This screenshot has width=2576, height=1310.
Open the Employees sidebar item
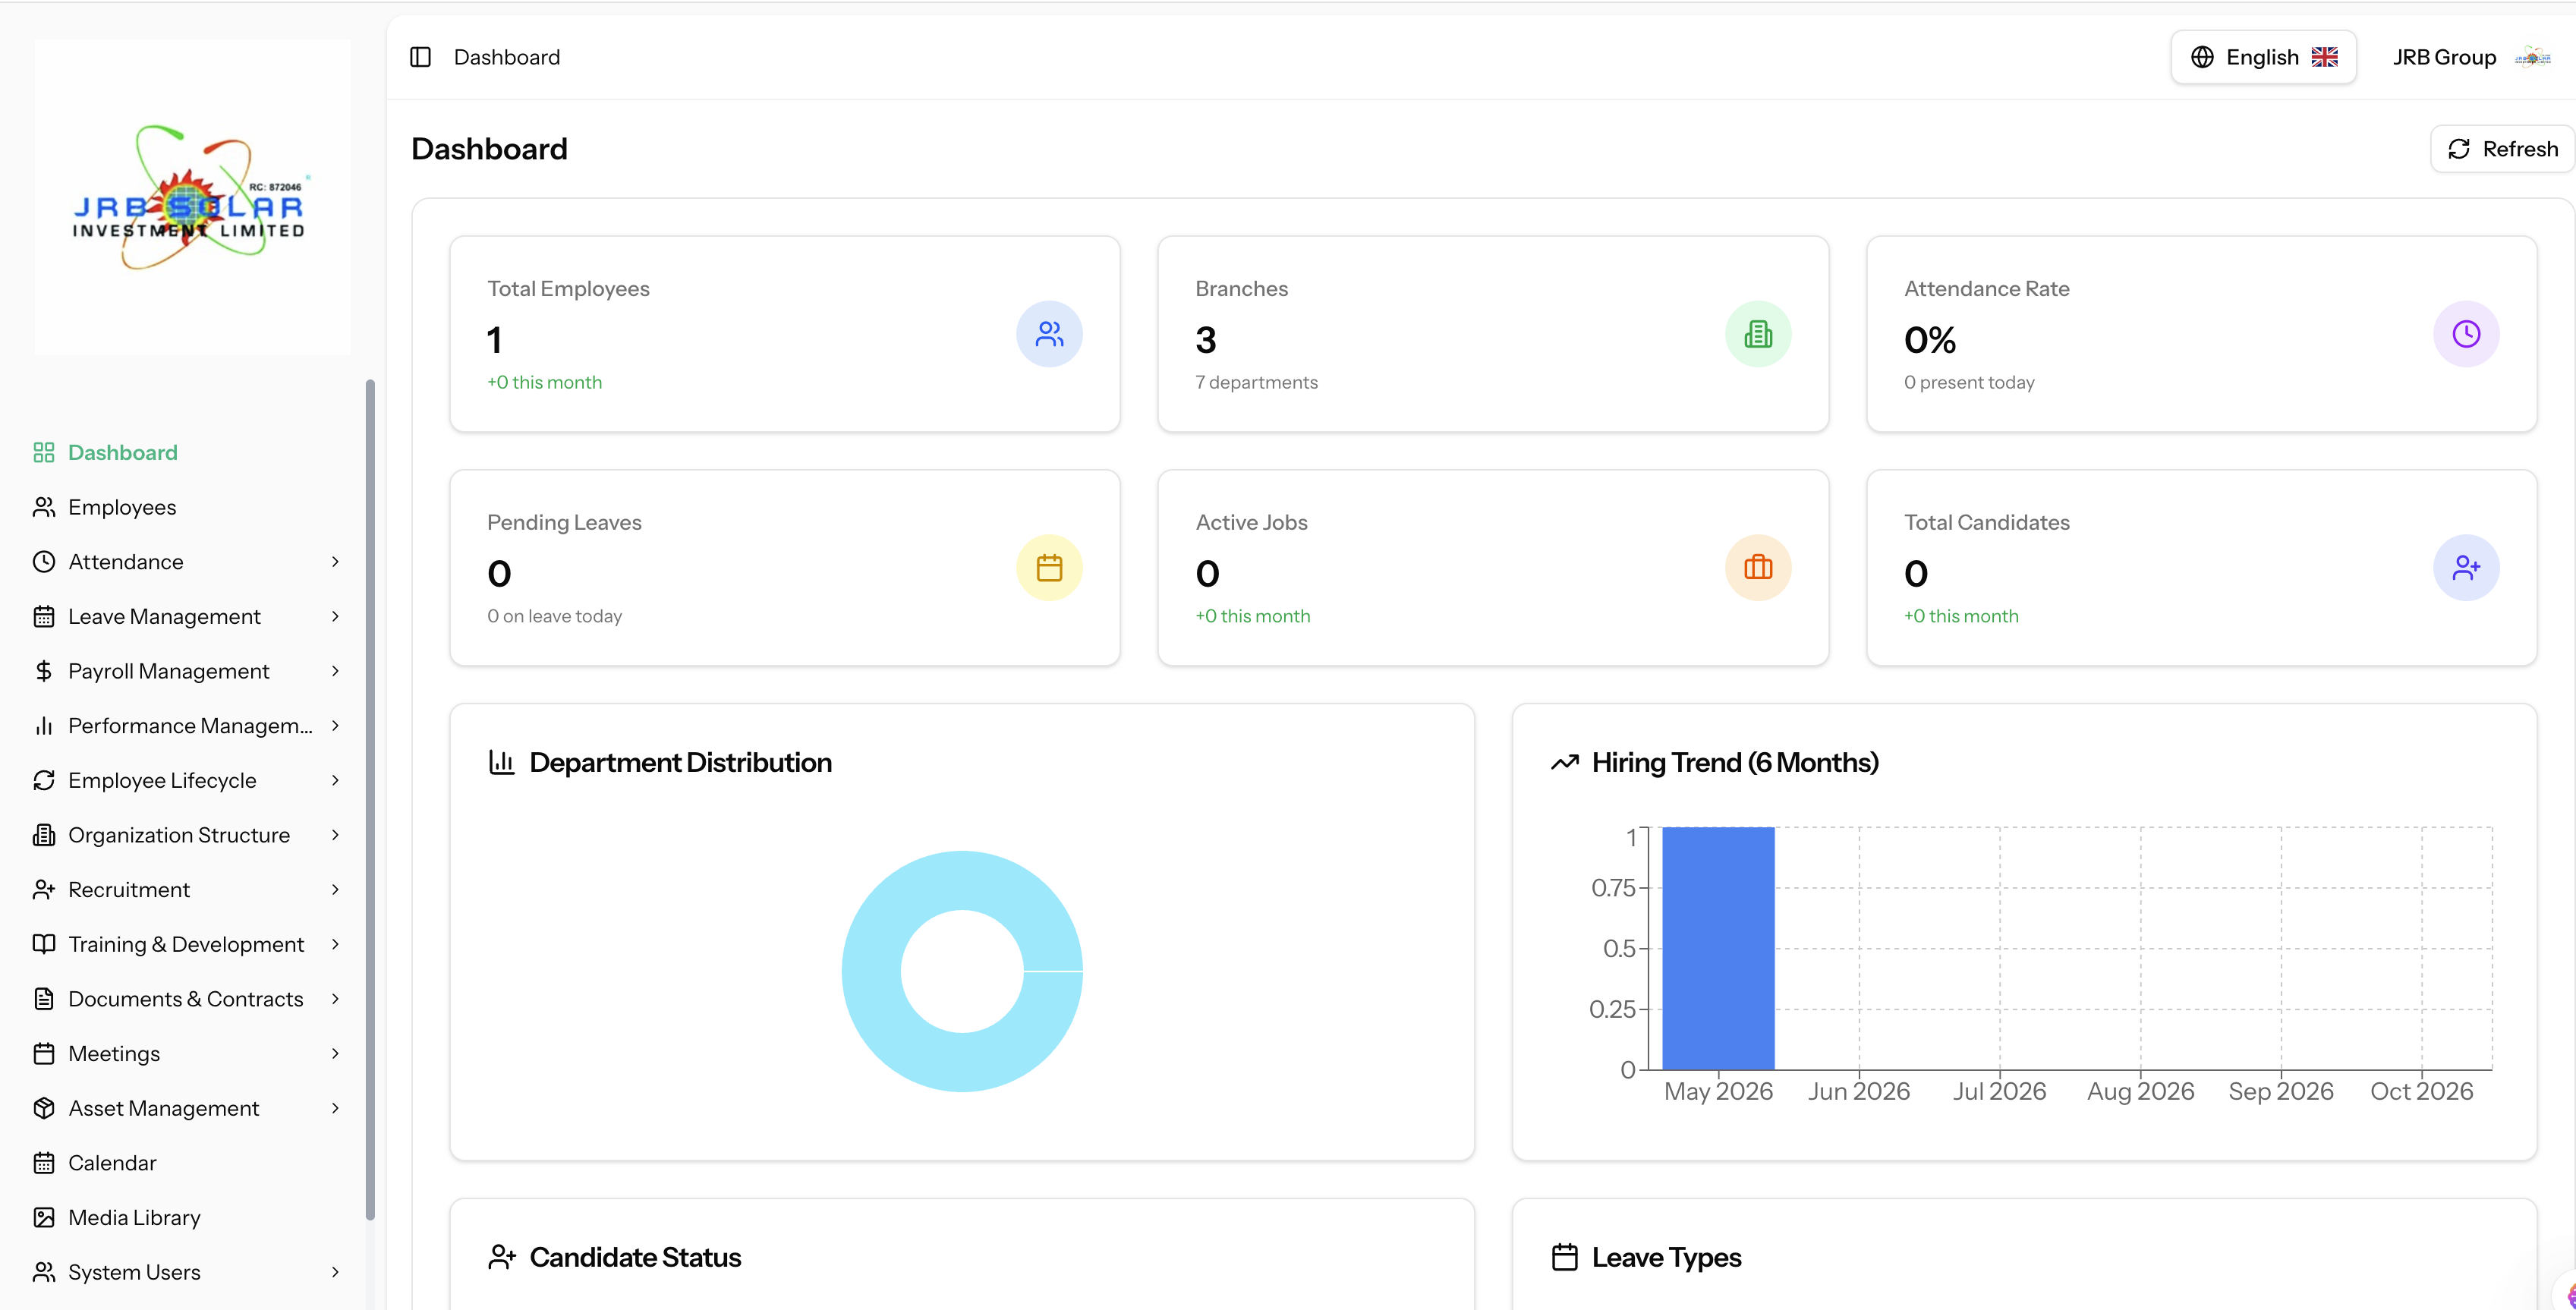click(188, 507)
